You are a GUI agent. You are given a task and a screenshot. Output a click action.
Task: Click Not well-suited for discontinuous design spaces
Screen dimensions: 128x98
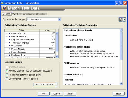(x=95, y=56)
